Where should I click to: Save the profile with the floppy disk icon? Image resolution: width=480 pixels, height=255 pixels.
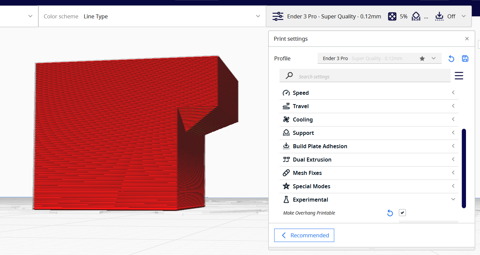pos(465,59)
